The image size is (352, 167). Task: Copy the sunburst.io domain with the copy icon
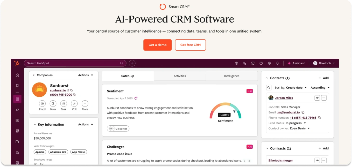coord(72,90)
